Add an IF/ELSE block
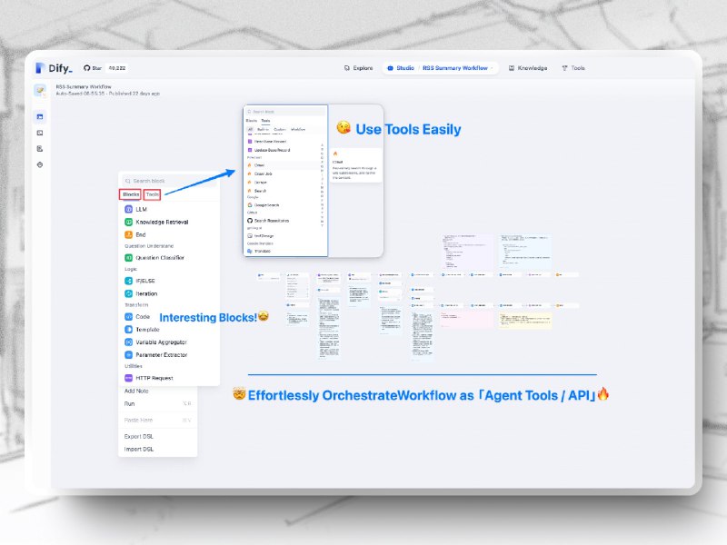The image size is (727, 545). click(169, 281)
